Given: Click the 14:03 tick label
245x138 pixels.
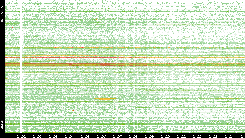Looking at the screenshot, I should (x=53, y=136).
